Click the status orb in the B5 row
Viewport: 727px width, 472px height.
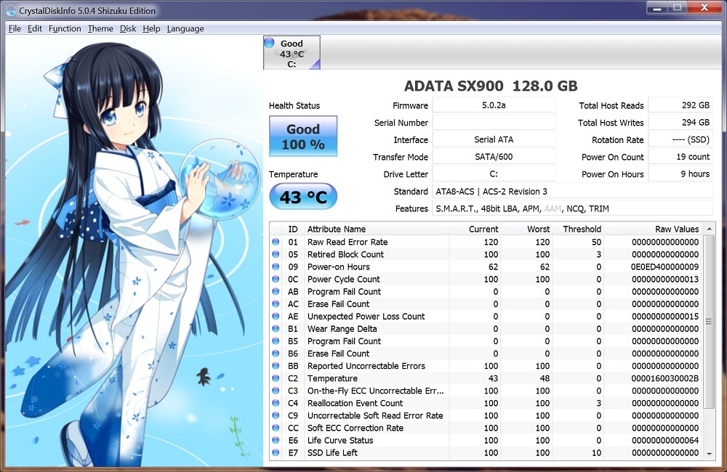pyautogui.click(x=276, y=341)
